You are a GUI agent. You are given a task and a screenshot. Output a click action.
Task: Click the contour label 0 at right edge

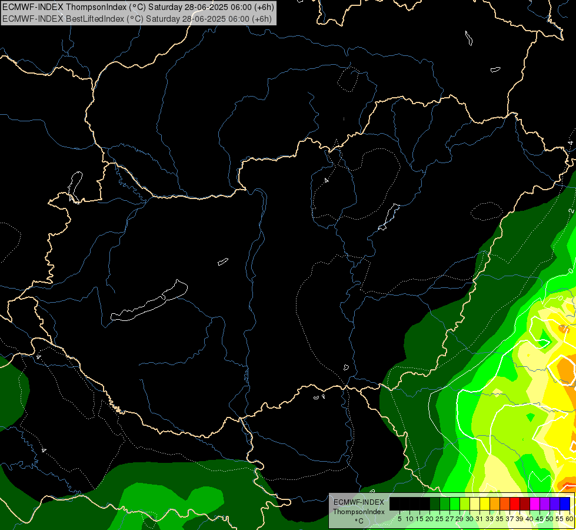click(x=571, y=271)
